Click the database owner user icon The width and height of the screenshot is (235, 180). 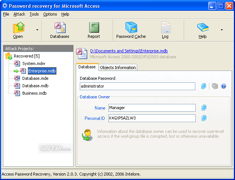pos(87,135)
